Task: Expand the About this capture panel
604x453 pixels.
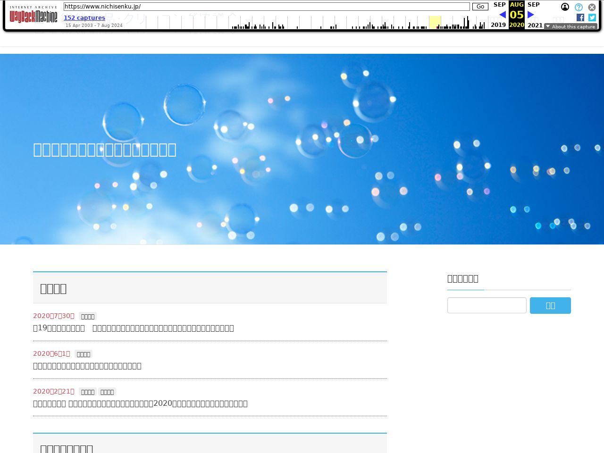Action: [570, 26]
